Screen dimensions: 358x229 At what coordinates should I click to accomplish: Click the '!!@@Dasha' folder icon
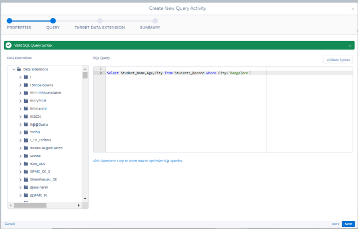(26, 124)
